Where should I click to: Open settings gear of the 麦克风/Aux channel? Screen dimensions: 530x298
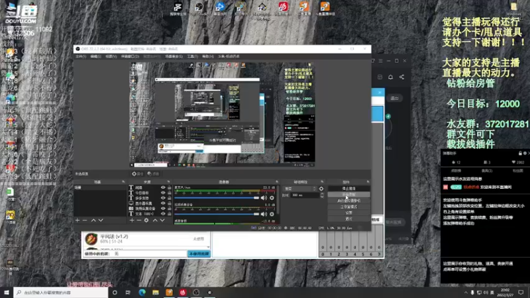tap(272, 197)
